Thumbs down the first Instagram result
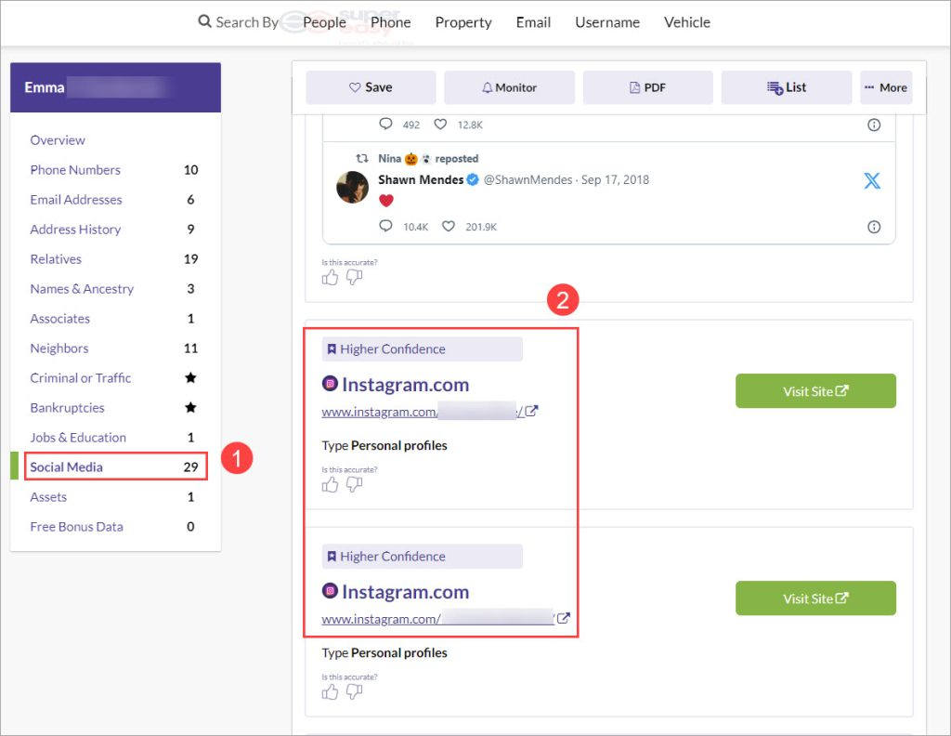Image resolution: width=951 pixels, height=736 pixels. tap(354, 485)
